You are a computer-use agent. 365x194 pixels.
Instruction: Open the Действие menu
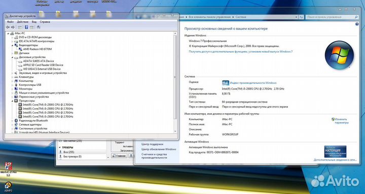pyautogui.click(x=23, y=22)
